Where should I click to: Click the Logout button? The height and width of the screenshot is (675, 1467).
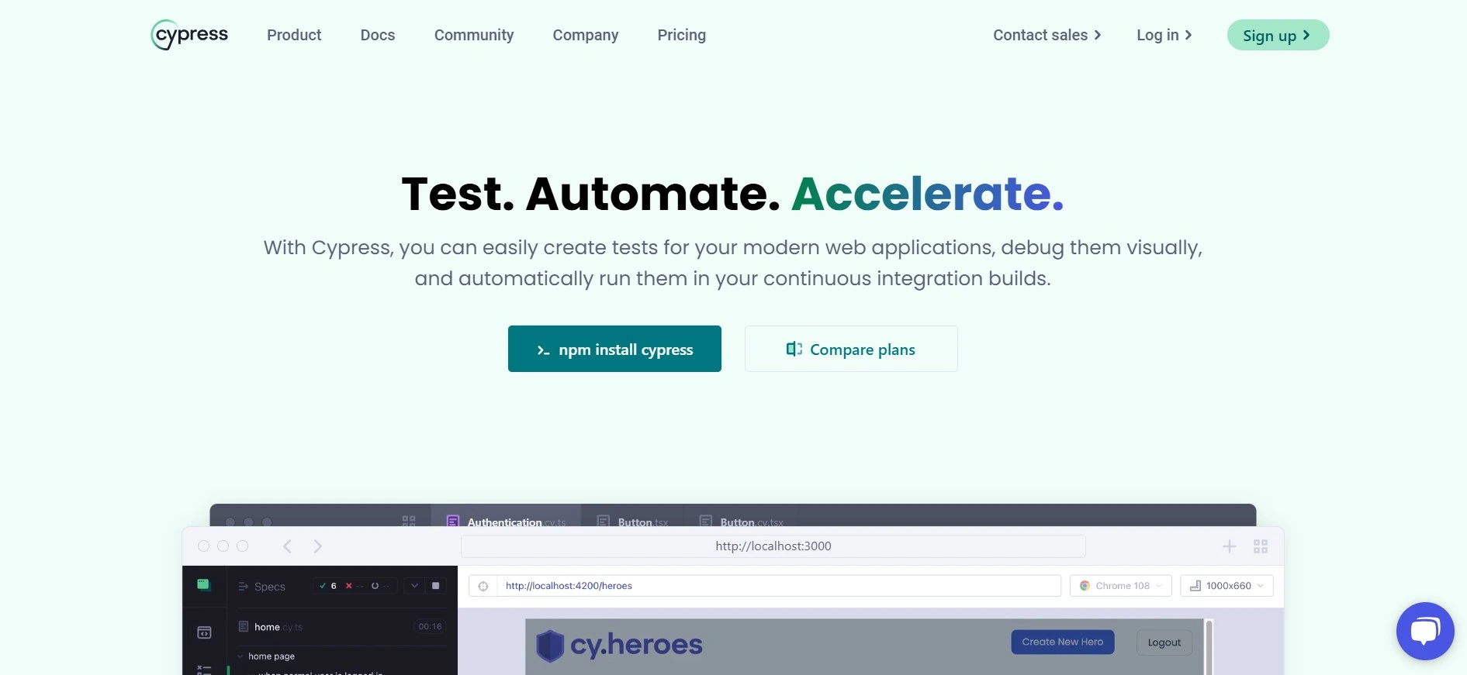click(x=1164, y=642)
